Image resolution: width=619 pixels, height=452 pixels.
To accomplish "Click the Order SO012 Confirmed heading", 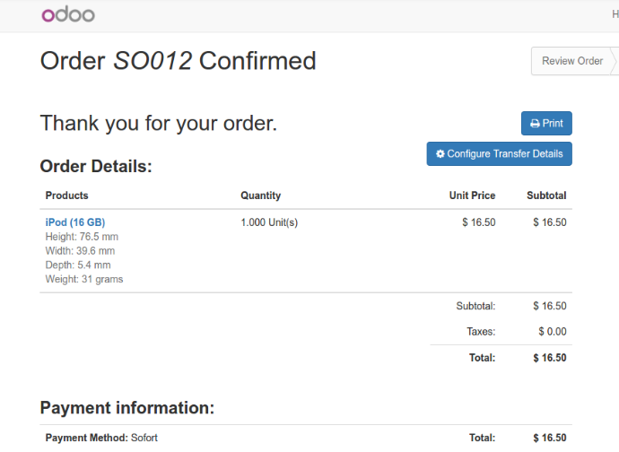I will pyautogui.click(x=178, y=61).
